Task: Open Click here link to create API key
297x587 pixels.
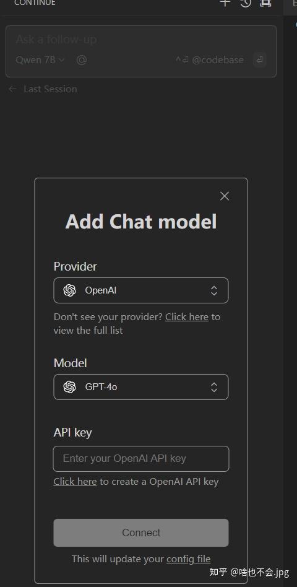Action: coord(75,482)
